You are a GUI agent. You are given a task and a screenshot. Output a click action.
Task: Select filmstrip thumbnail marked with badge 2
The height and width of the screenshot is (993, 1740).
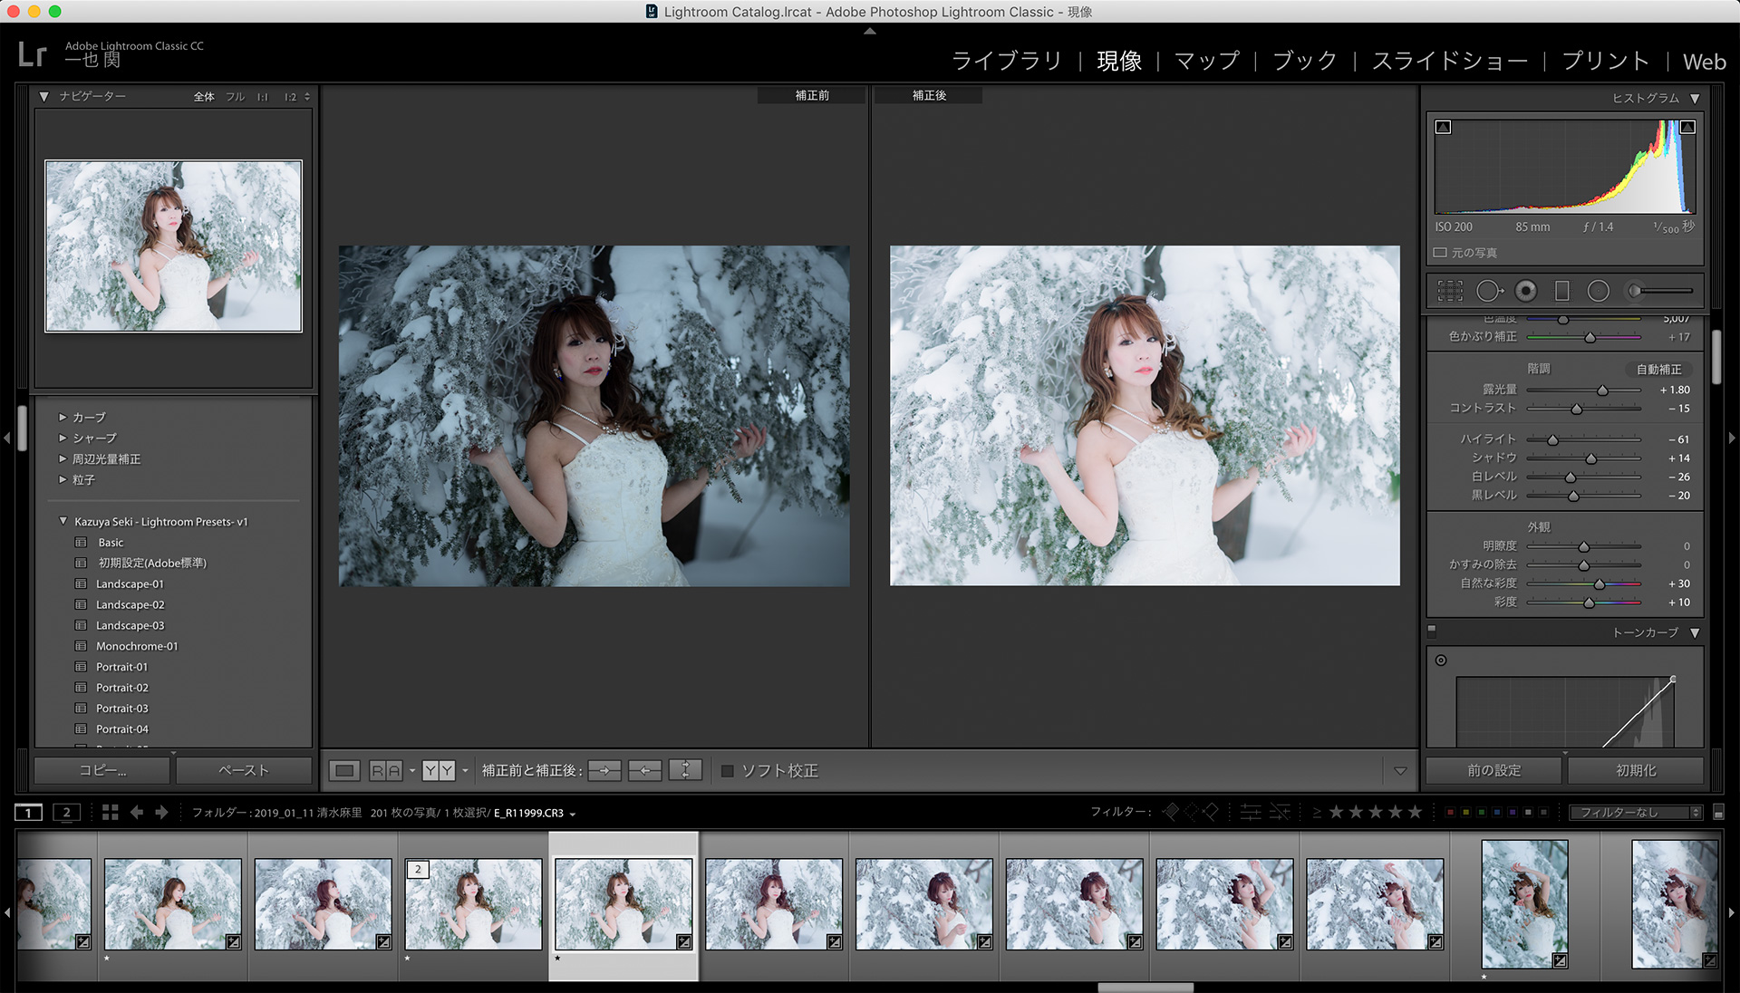(473, 904)
